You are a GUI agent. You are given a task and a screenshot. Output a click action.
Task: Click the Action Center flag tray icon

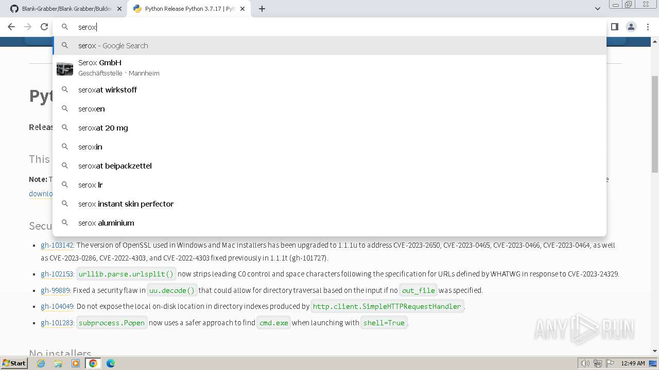[610, 363]
